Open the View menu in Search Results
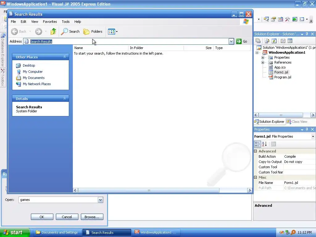316x237 pixels. (x=35, y=22)
